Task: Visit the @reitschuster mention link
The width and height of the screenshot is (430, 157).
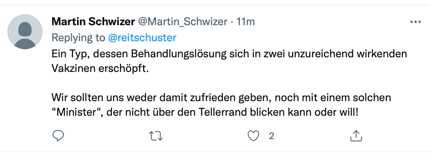Action: click(x=142, y=38)
